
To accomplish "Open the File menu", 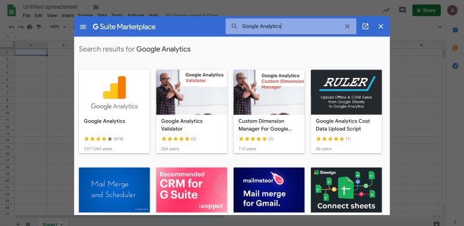I will 26,16.
